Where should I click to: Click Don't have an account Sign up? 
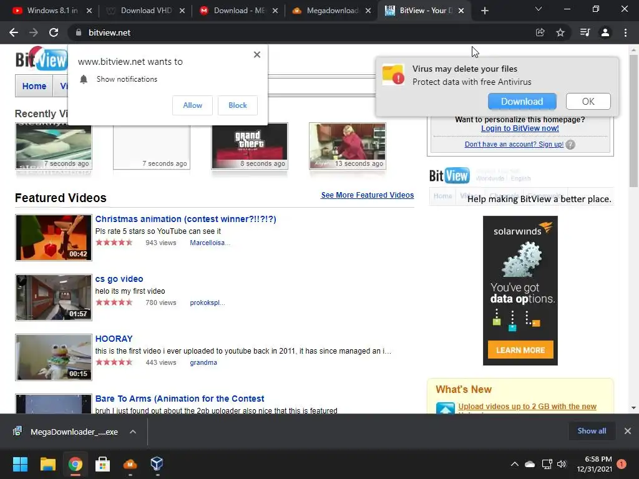(514, 144)
